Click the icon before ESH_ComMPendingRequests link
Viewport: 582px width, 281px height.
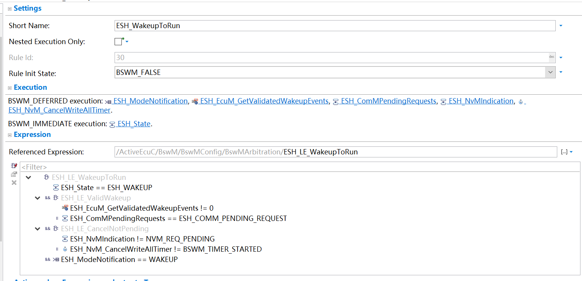tap(336, 102)
